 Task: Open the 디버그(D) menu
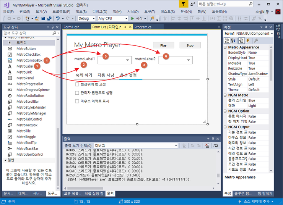point(100,12)
